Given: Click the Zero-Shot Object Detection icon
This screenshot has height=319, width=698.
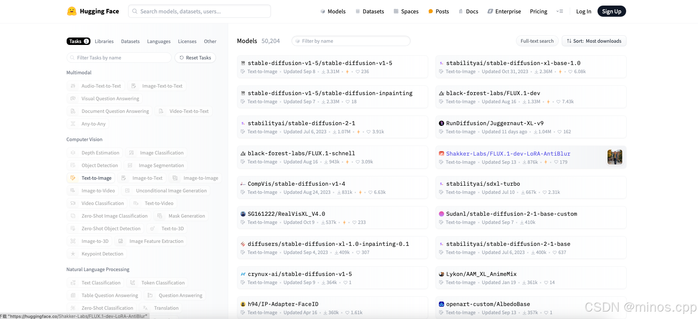Looking at the screenshot, I should pos(73,228).
